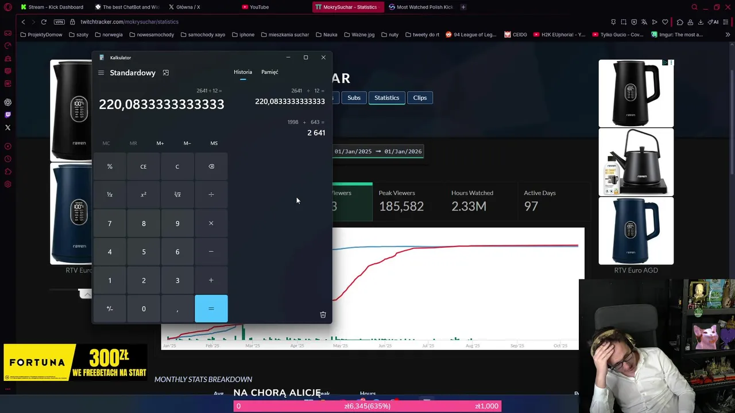Click the CE key in Calculator
735x413 pixels.
point(144,166)
